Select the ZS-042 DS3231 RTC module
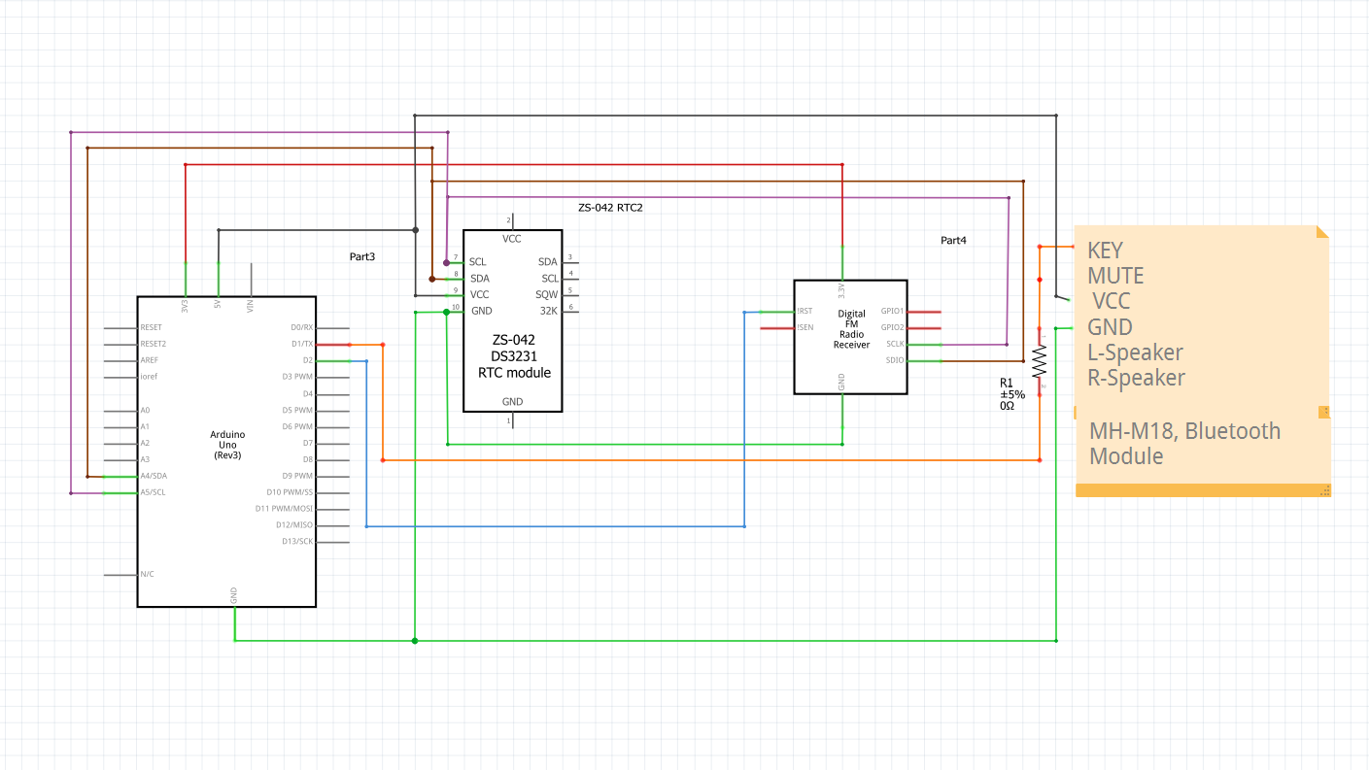Image resolution: width=1370 pixels, height=771 pixels. coord(512,356)
